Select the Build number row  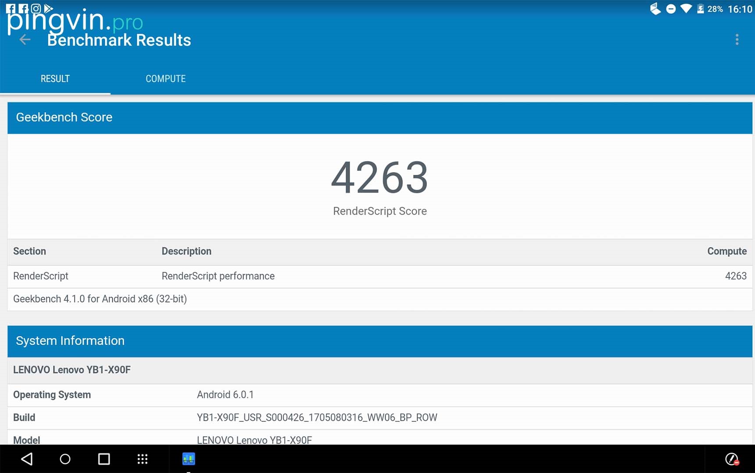point(379,418)
